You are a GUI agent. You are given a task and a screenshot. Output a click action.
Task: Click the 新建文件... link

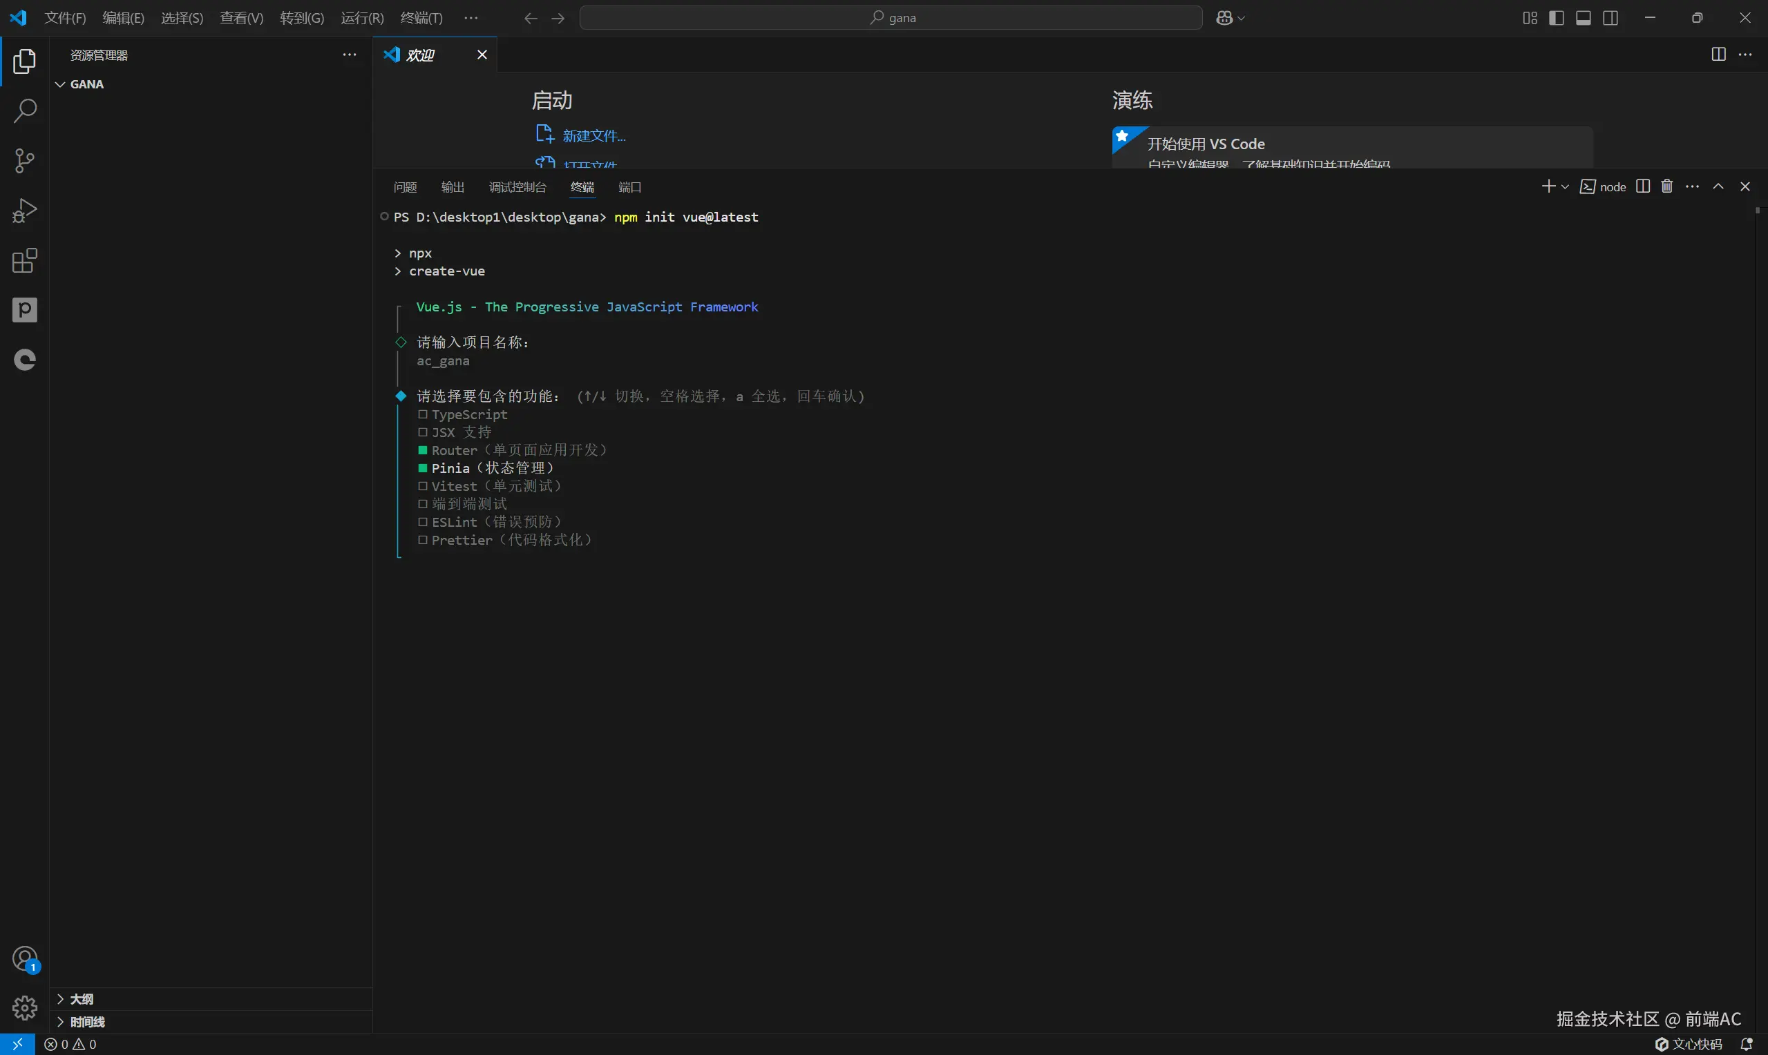tap(594, 136)
